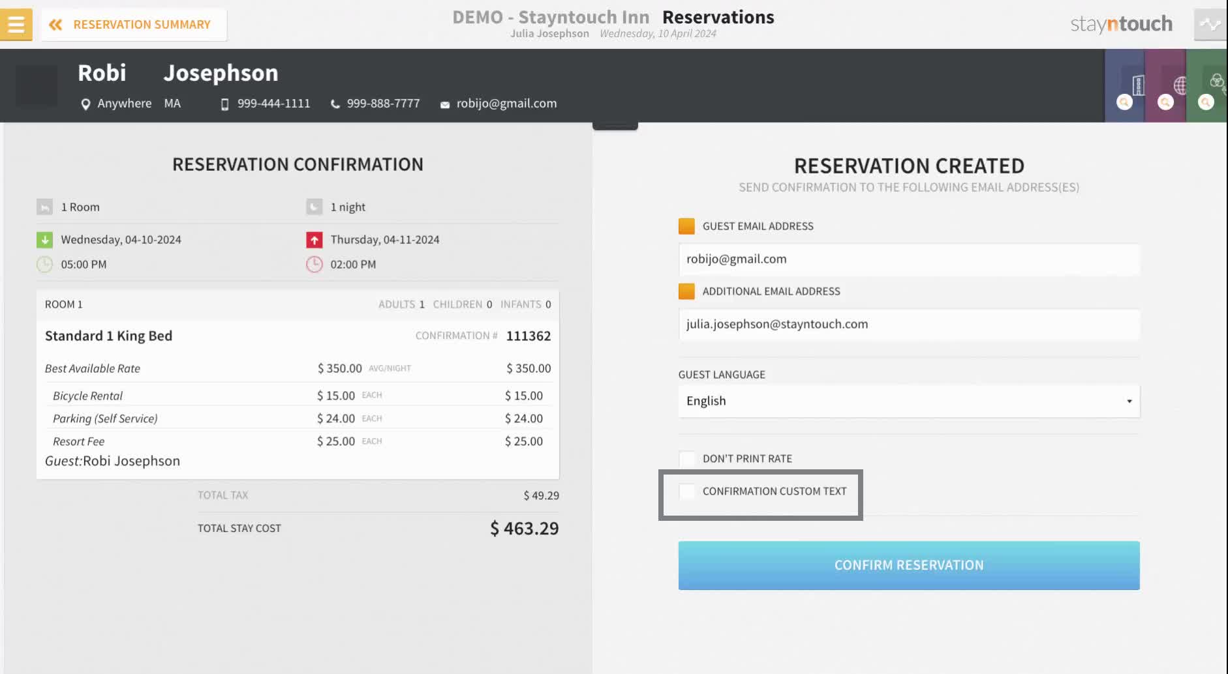This screenshot has height=674, width=1228.
Task: Click the envelope icon by robijo@gmail.com
Action: (x=445, y=105)
